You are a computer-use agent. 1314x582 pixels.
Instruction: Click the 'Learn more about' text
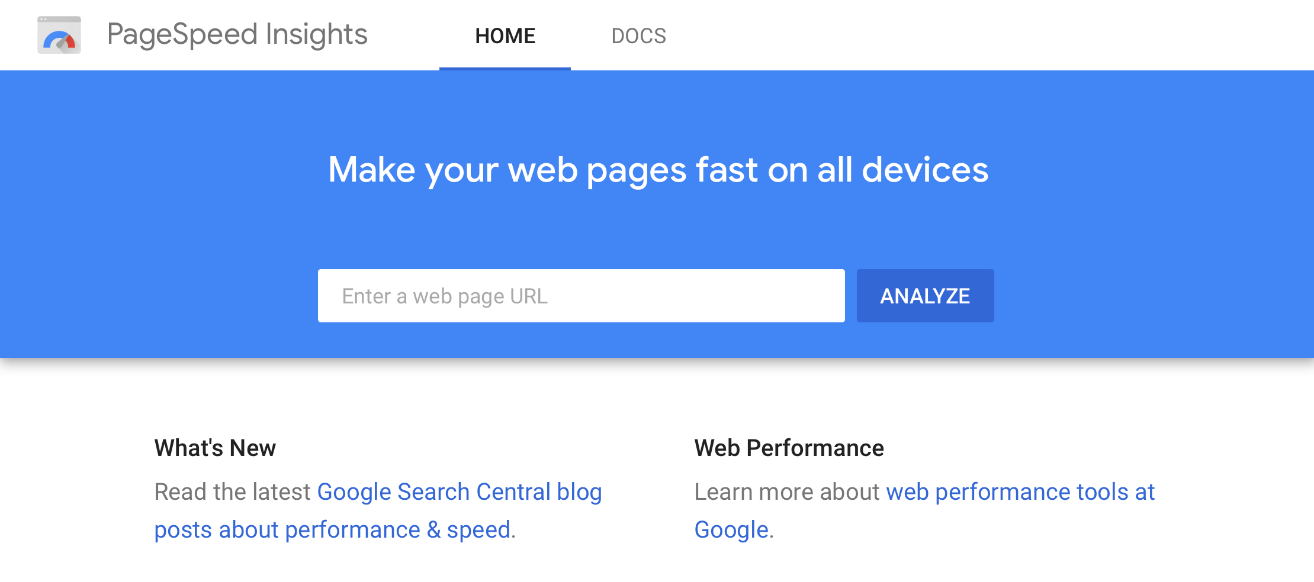tap(787, 492)
